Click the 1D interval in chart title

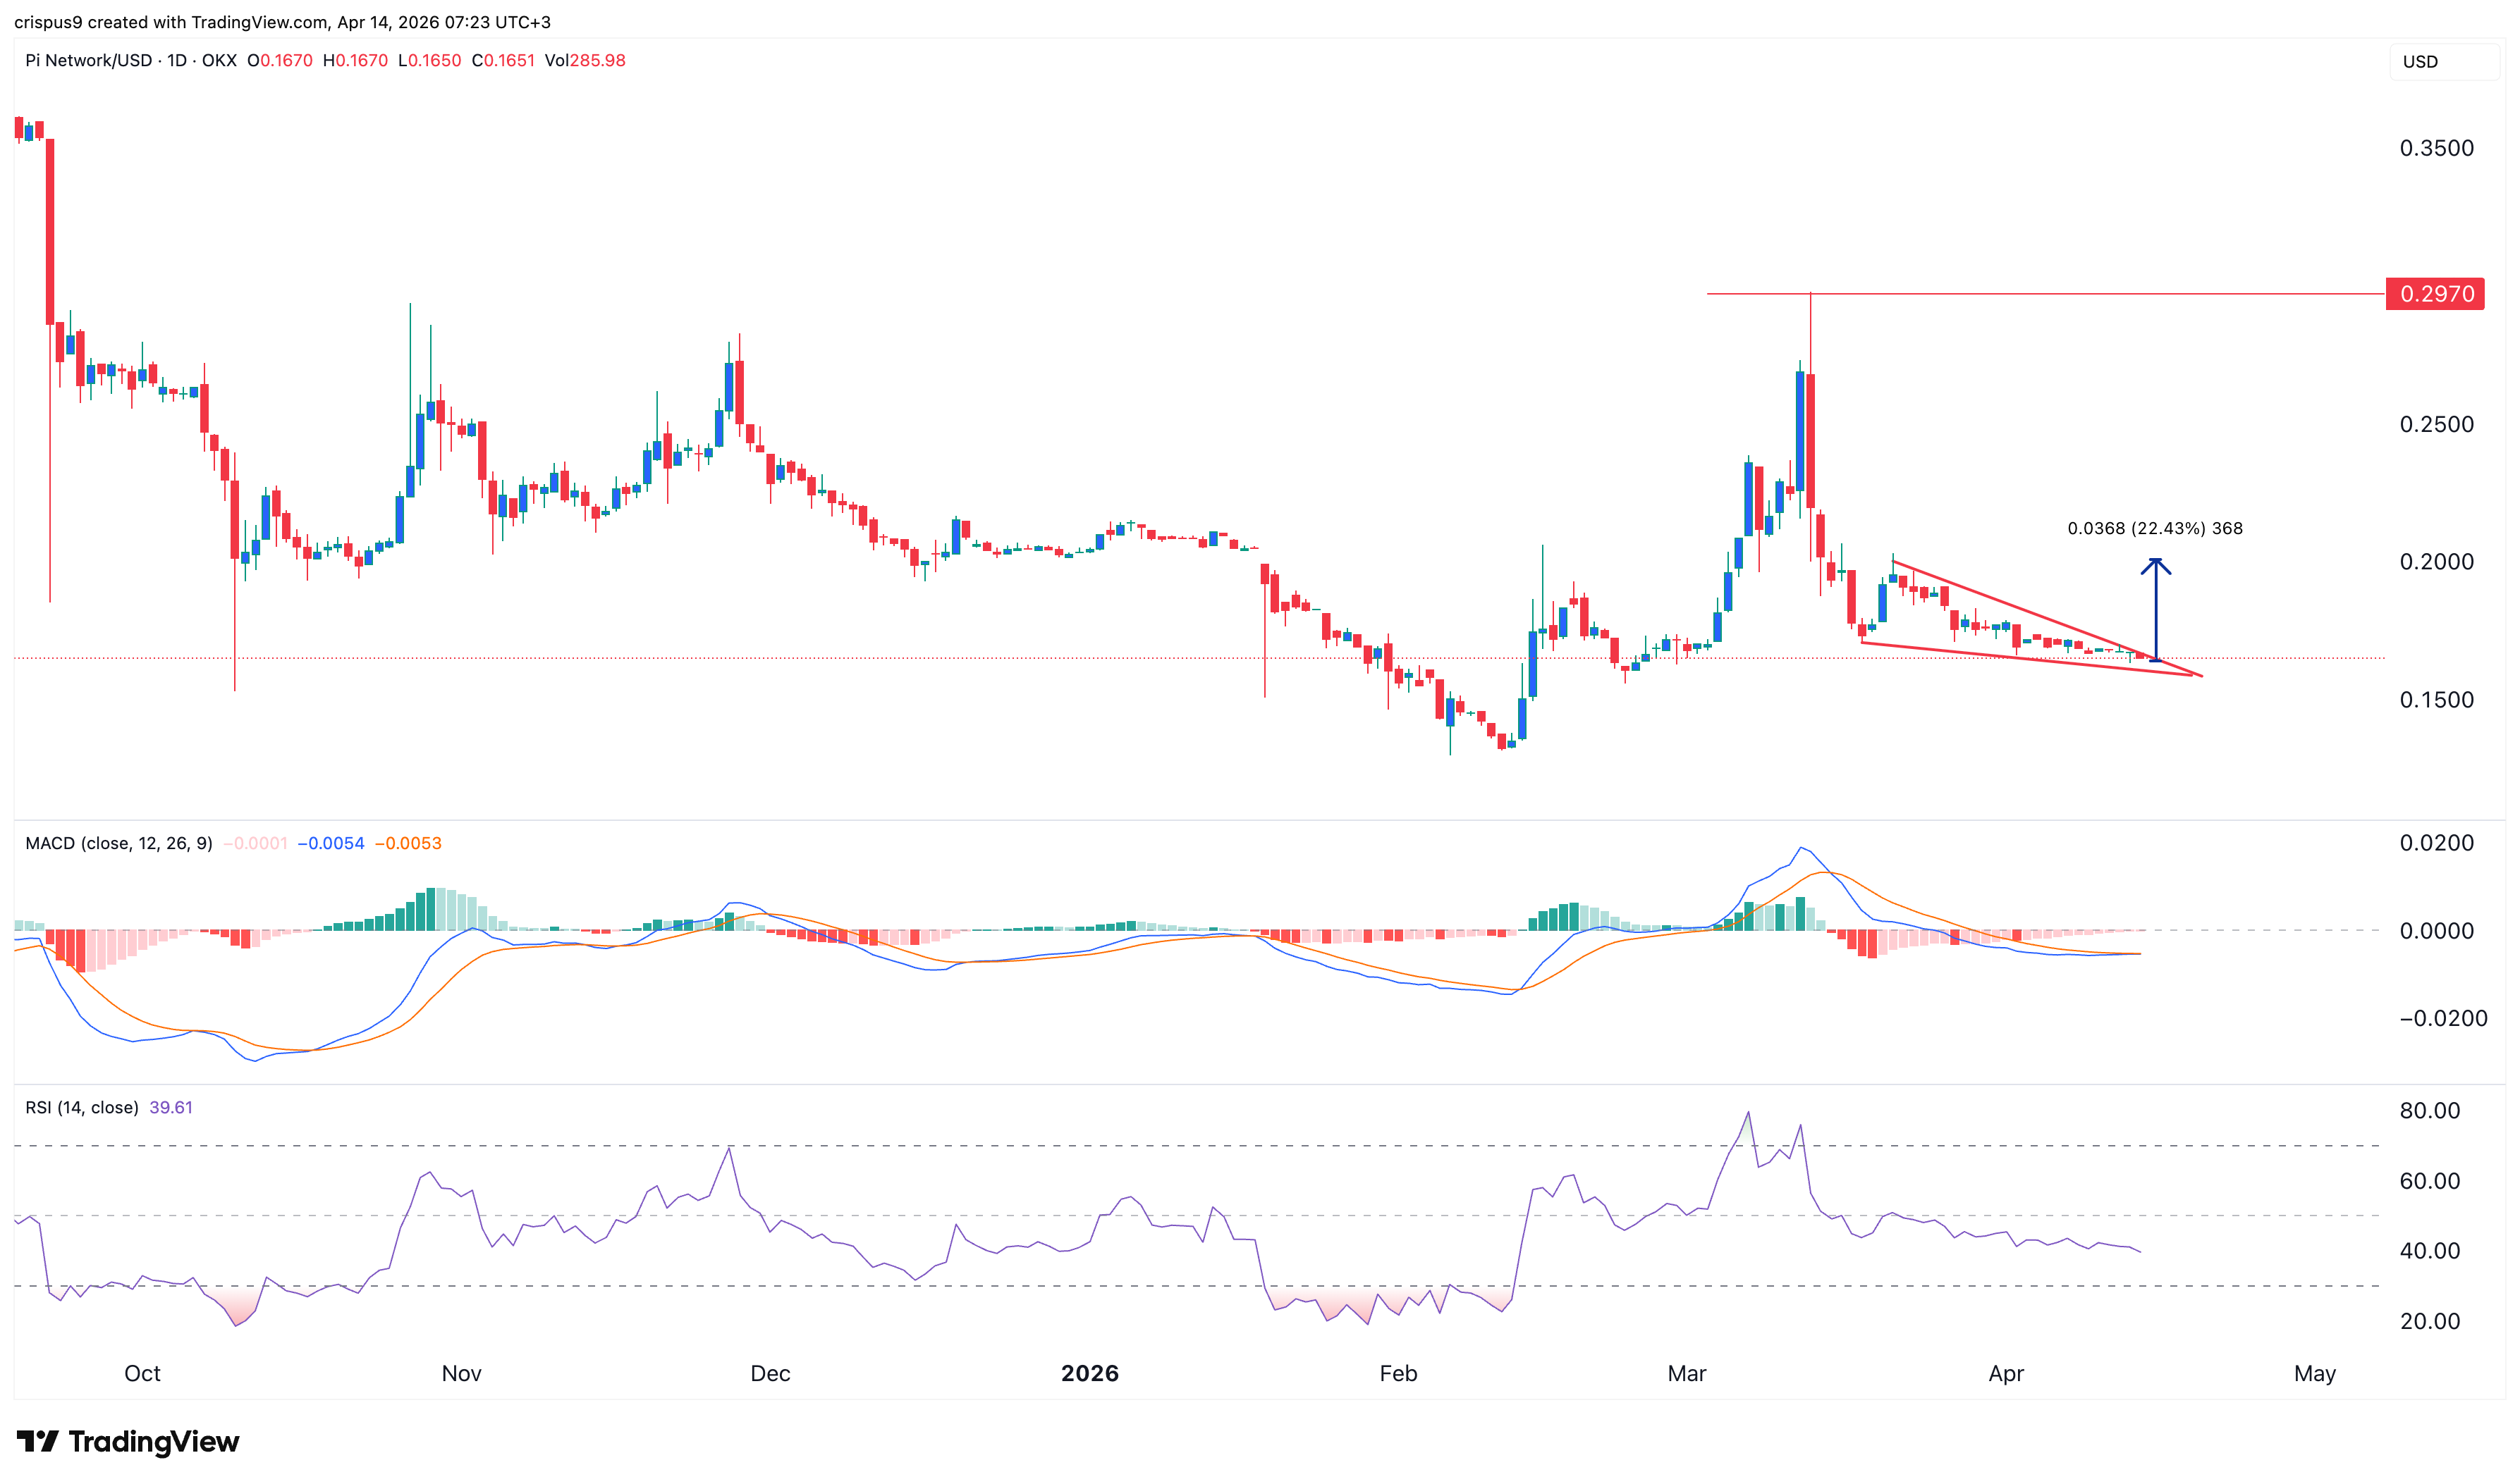coord(176,60)
